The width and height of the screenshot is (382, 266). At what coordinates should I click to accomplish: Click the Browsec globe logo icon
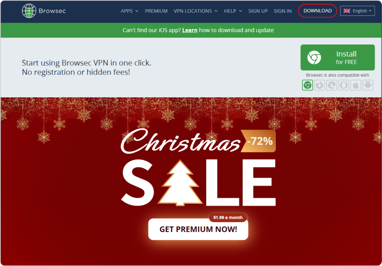click(29, 11)
